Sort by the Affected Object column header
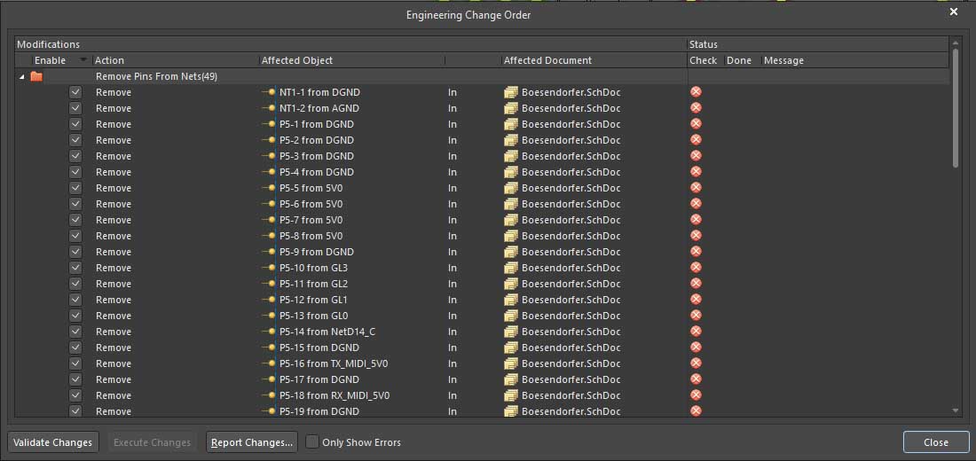The image size is (976, 461). point(297,60)
